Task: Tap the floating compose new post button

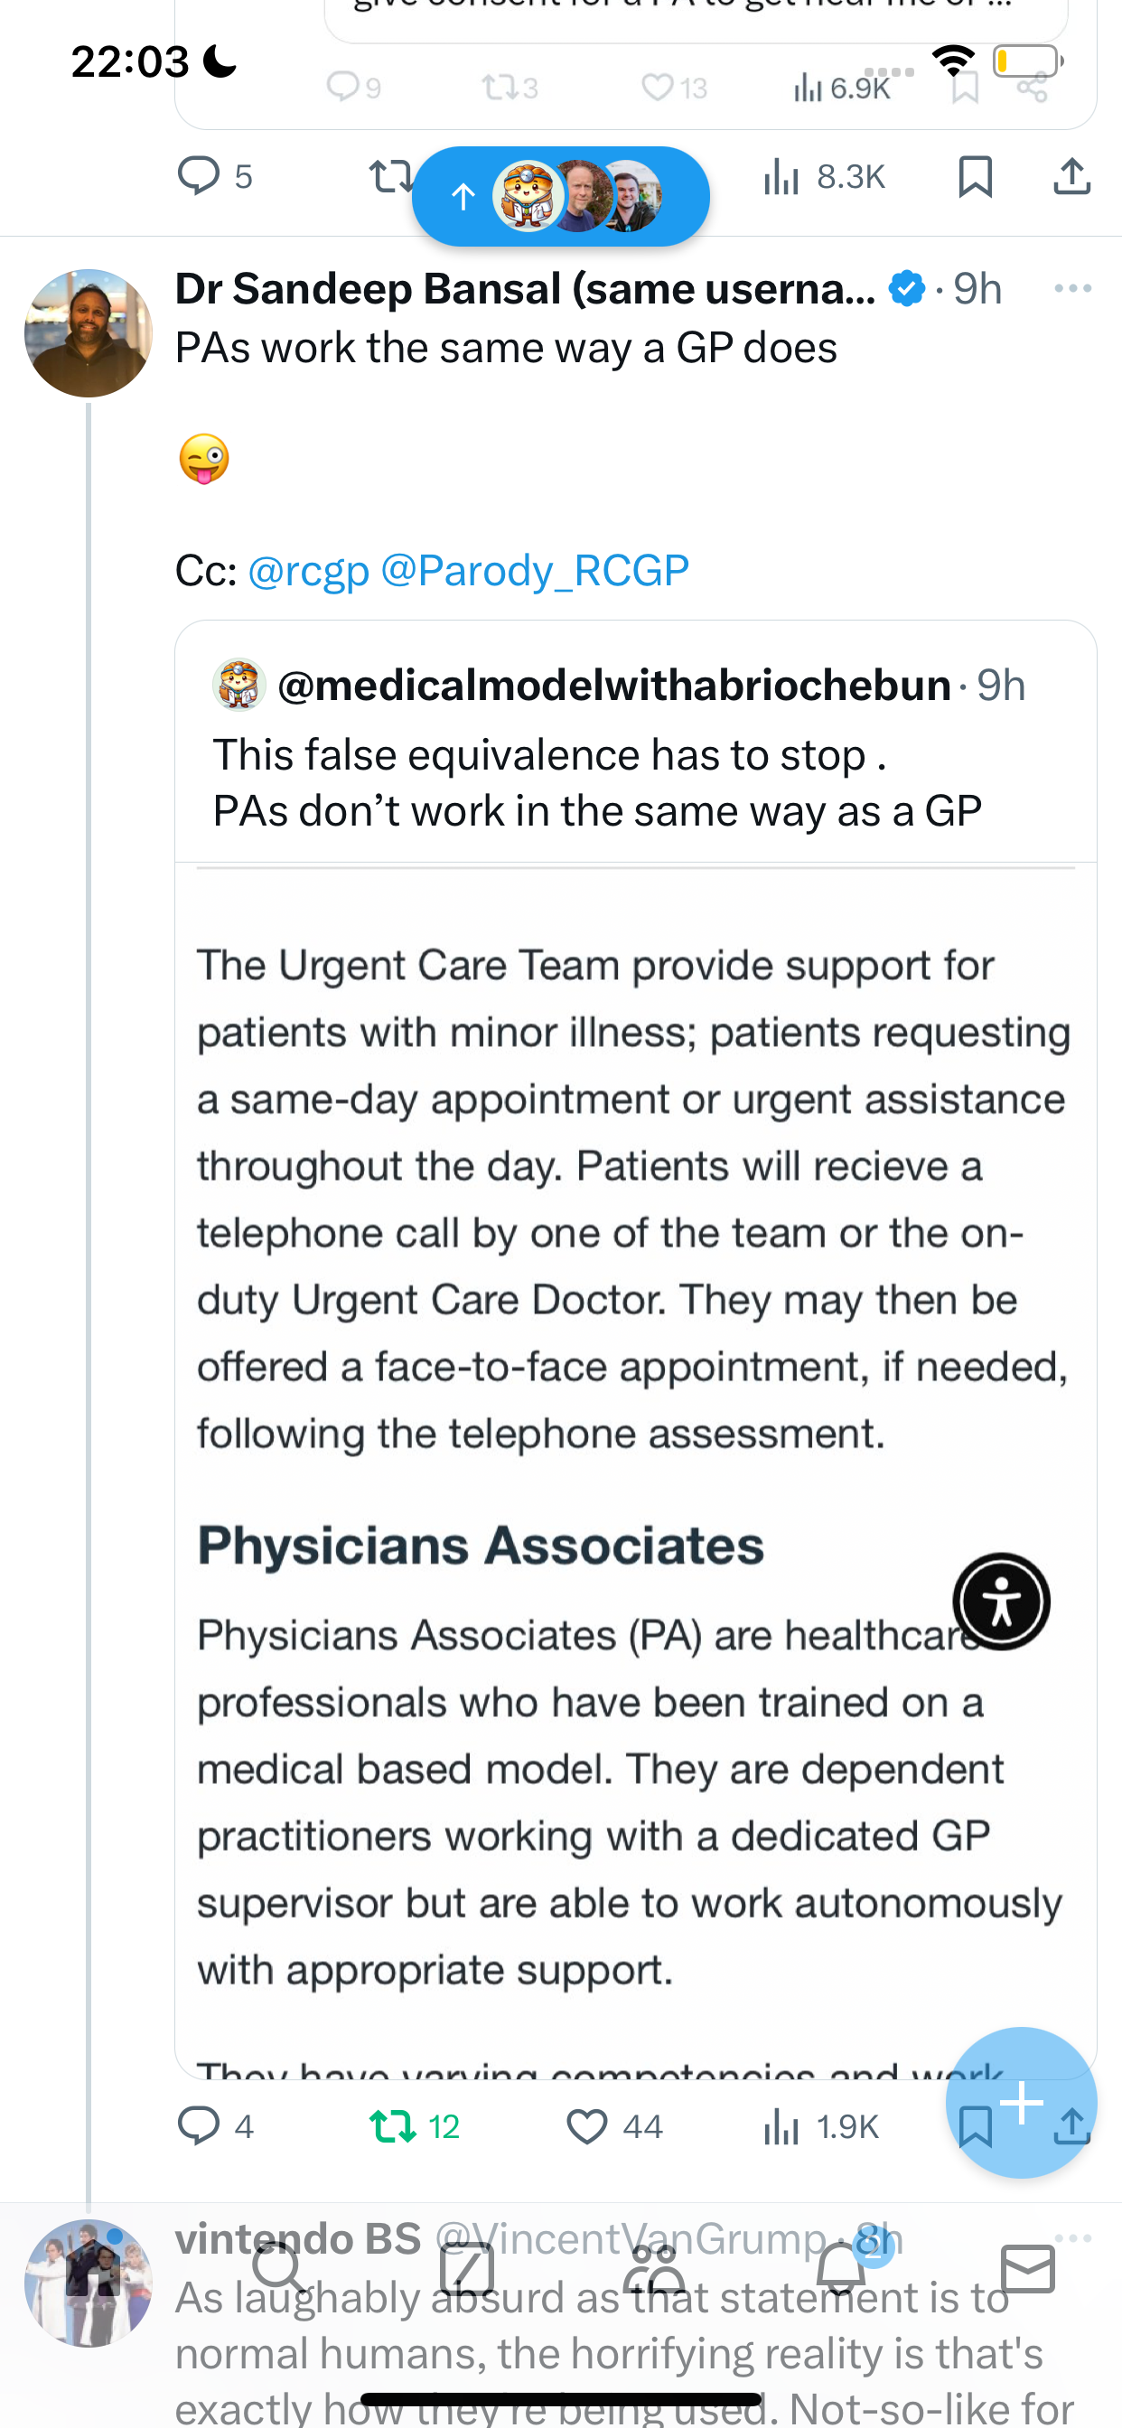Action: 1021,2102
